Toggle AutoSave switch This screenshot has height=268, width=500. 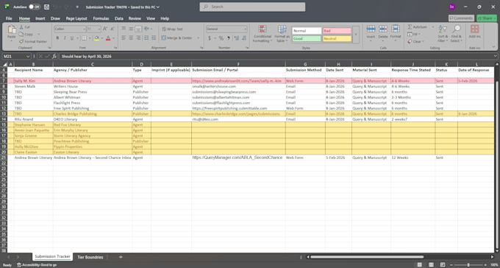pyautogui.click(x=34, y=7)
